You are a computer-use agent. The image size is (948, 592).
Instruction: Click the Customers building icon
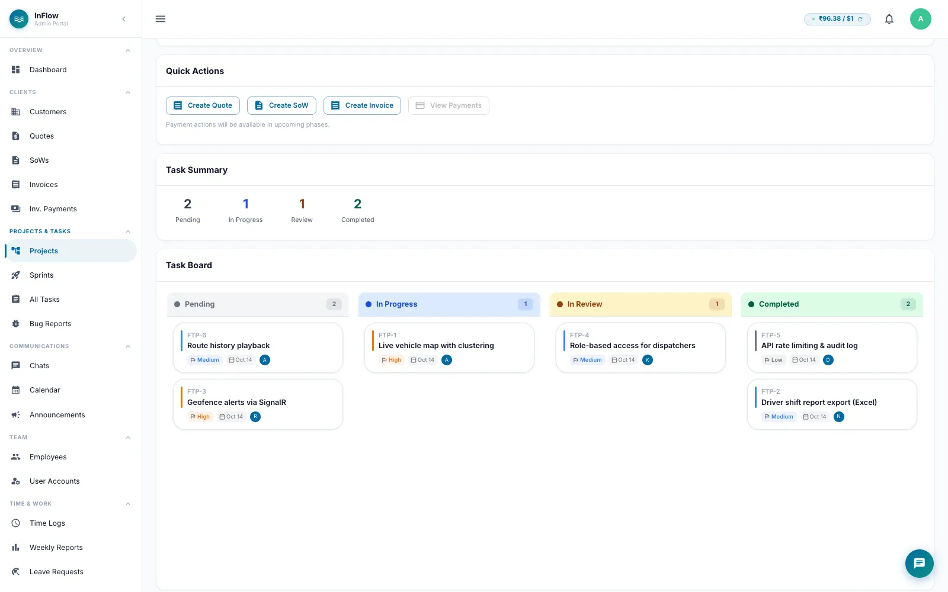[x=16, y=112]
